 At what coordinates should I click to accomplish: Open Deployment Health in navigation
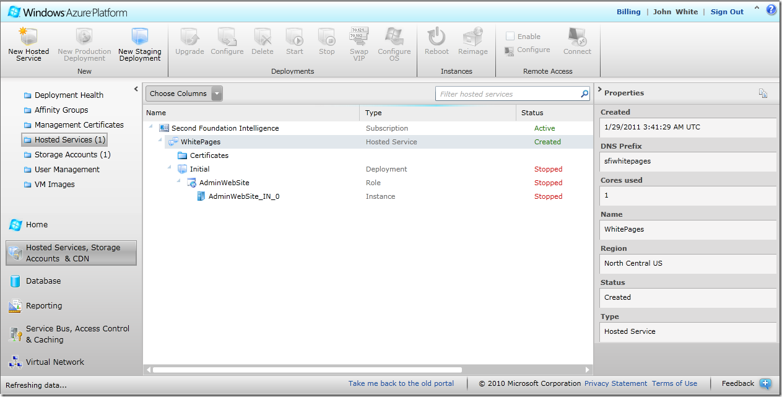tap(63, 95)
